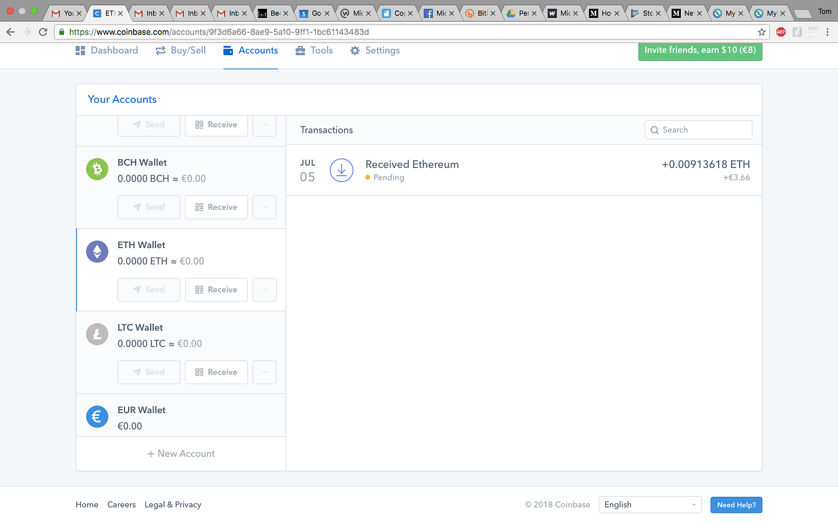Viewport: 838px width, 523px height.
Task: Click the green padlock site info icon
Action: (x=62, y=32)
